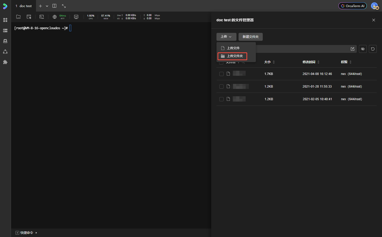
Task: Click the Tmux session icon
Action: pyautogui.click(x=42, y=17)
